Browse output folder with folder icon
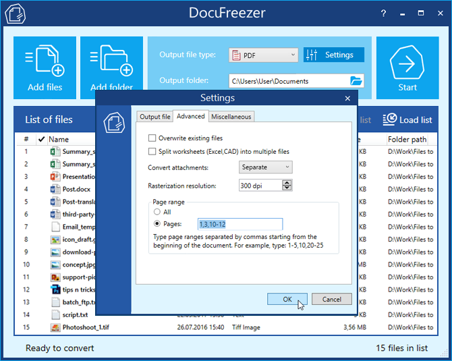 356,81
